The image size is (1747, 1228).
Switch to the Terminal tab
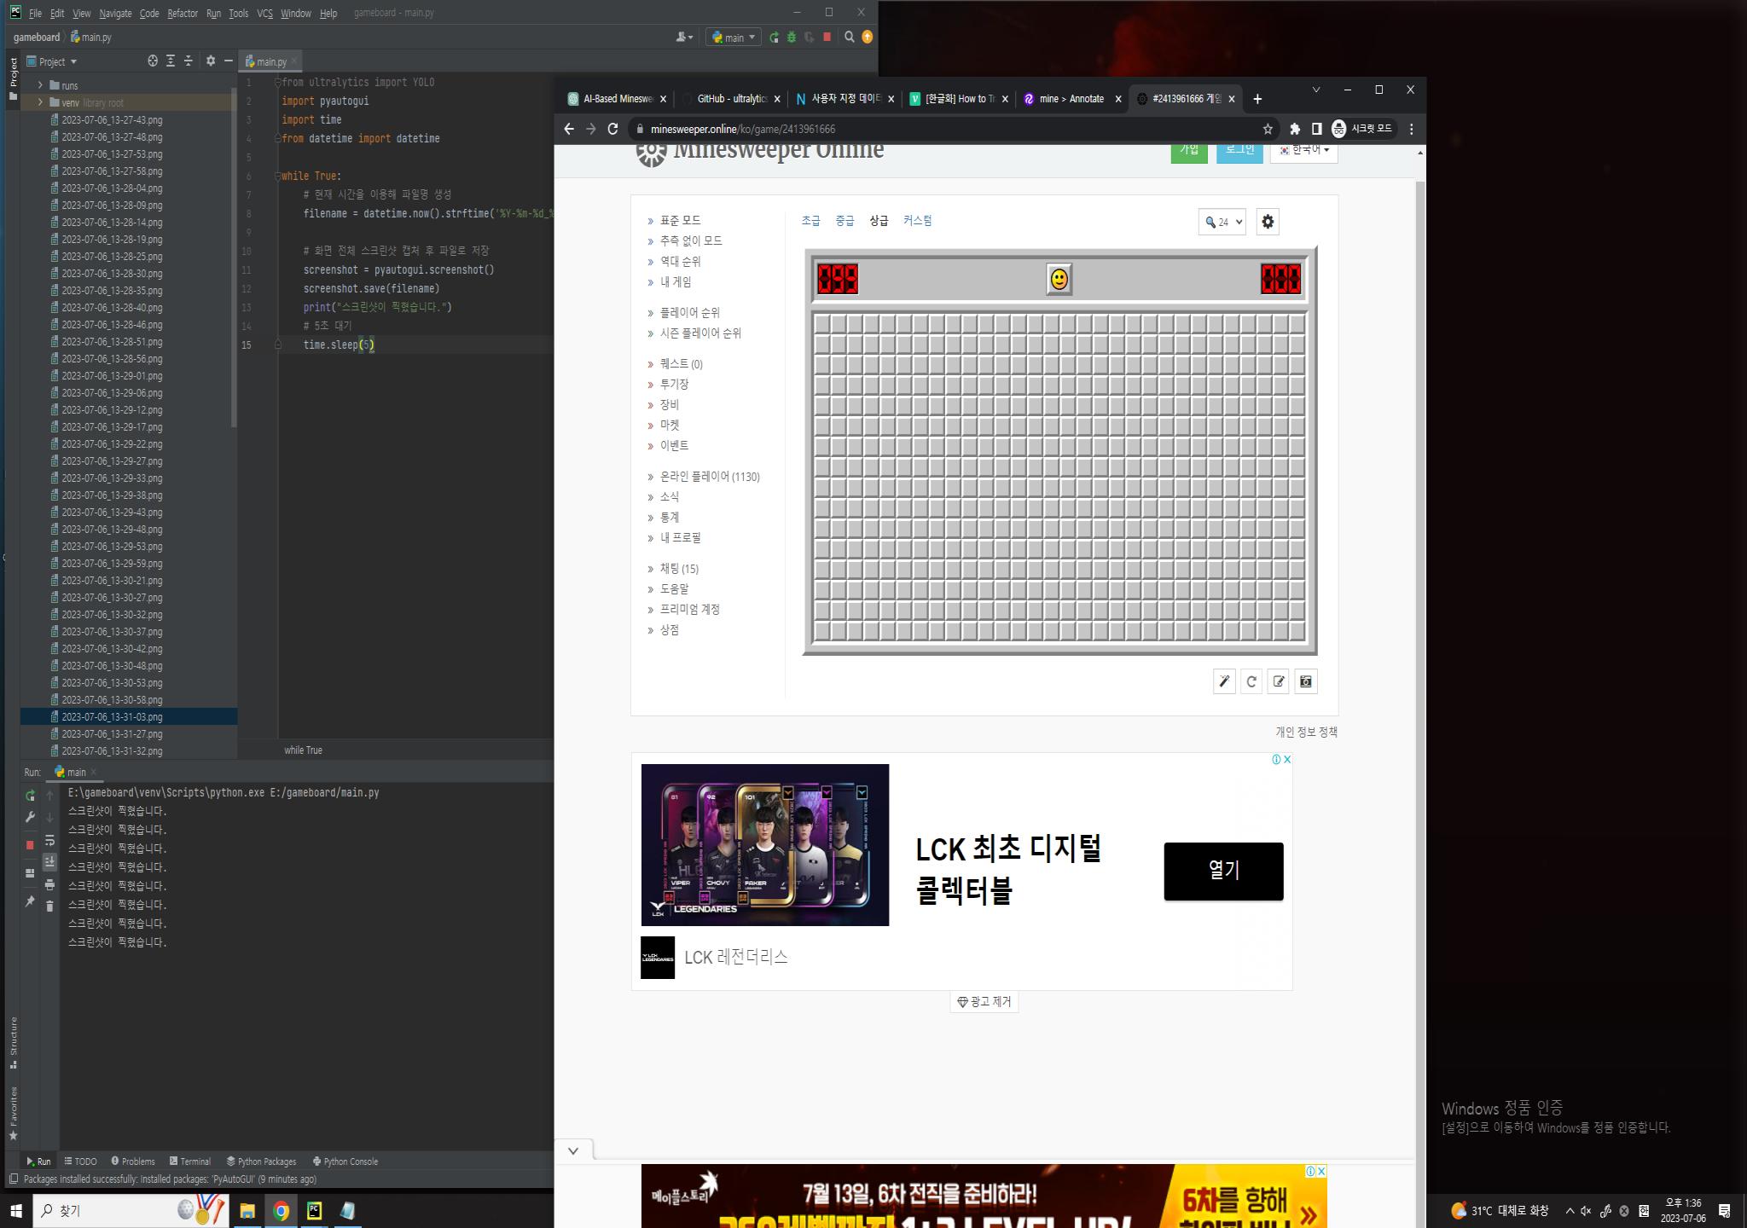pos(189,1161)
